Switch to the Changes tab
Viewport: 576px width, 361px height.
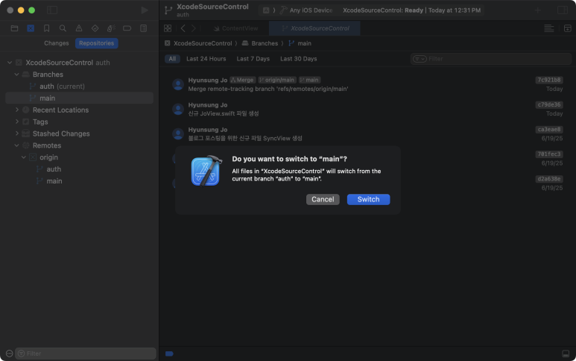56,43
